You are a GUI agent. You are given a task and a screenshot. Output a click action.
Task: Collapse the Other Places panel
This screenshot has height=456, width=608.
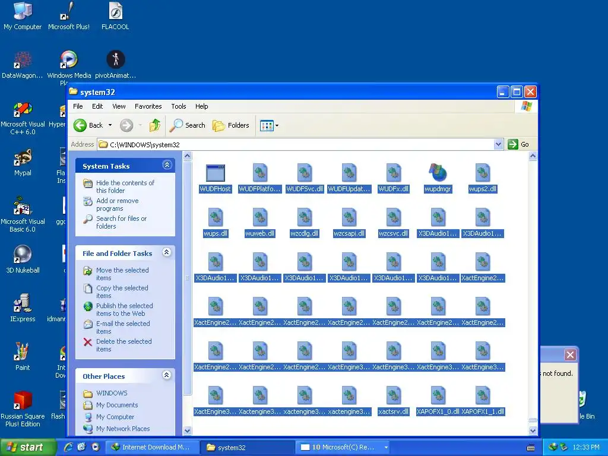coord(167,375)
